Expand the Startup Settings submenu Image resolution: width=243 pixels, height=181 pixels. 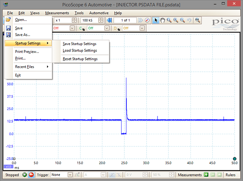[28, 43]
